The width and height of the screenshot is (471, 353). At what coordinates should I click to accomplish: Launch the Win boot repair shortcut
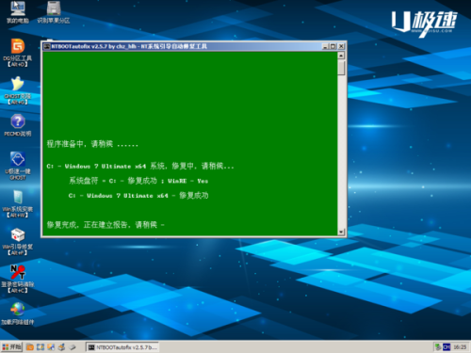coord(18,241)
